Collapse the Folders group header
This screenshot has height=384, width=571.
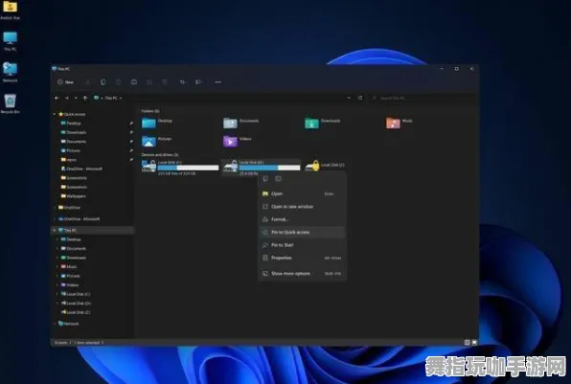[x=150, y=111]
